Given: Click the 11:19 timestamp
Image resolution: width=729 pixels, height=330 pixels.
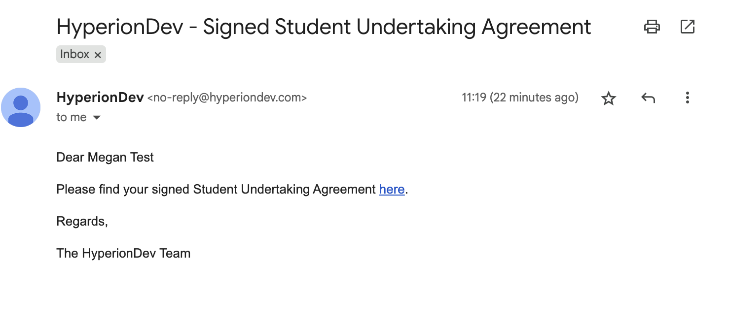Looking at the screenshot, I should (x=474, y=98).
